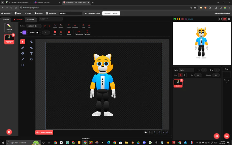Show the sprite with eye icon
Viewport: 232px width, 145px height.
point(180,75)
